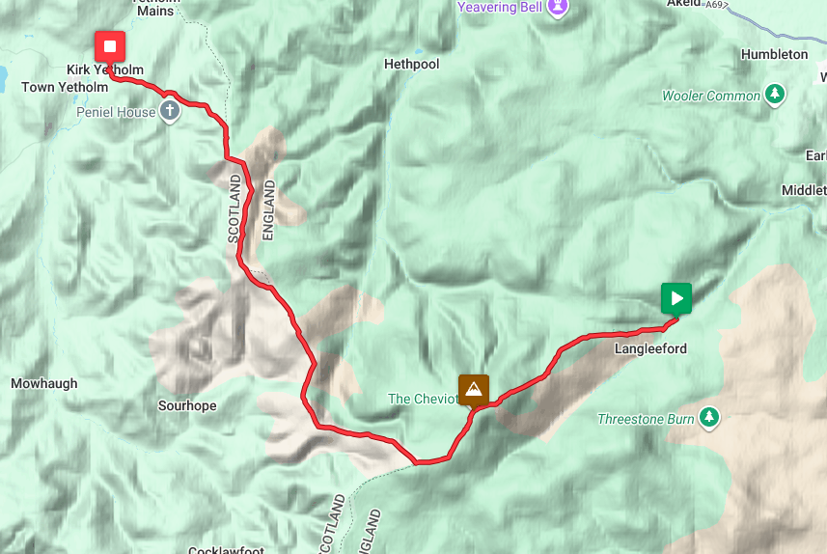The image size is (827, 554).
Task: Click the Town Yetholm label
Action: 65,87
